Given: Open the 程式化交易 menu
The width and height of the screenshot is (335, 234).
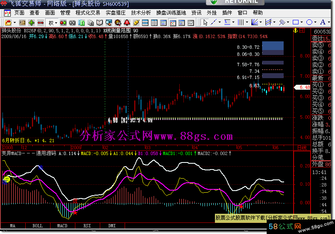Looking at the screenshot, I should (88, 13).
